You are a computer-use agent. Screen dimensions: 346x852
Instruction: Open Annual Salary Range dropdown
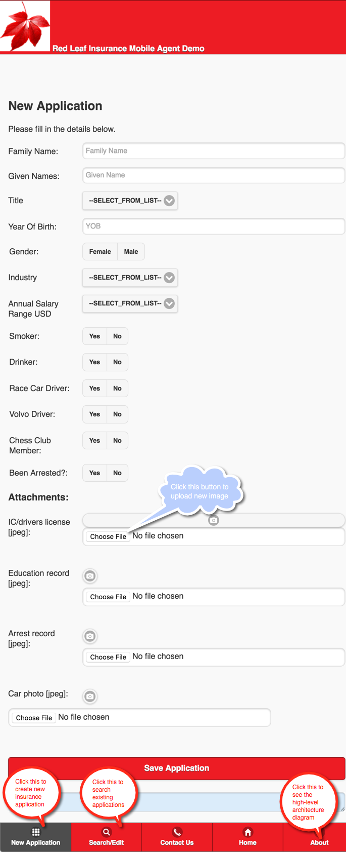pos(130,303)
